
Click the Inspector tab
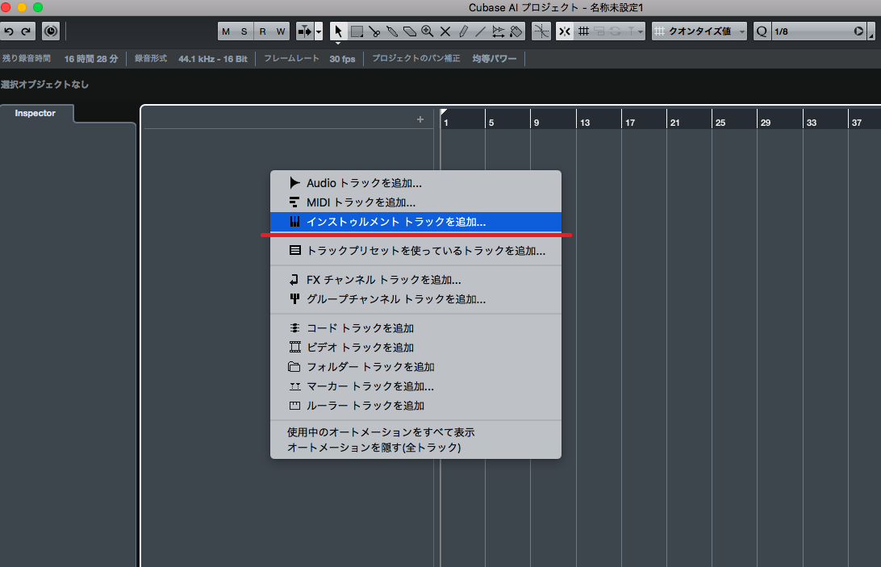click(x=35, y=114)
